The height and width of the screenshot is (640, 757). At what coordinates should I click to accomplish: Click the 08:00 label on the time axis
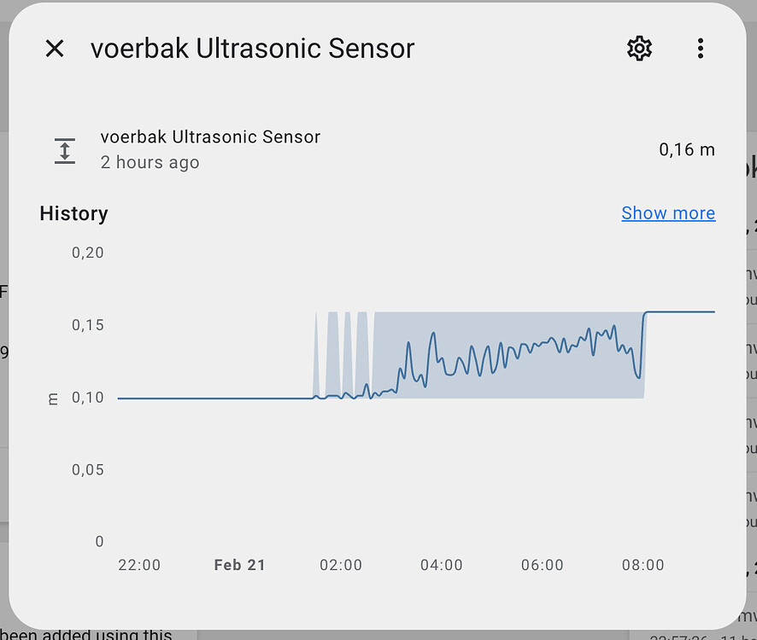pos(643,565)
